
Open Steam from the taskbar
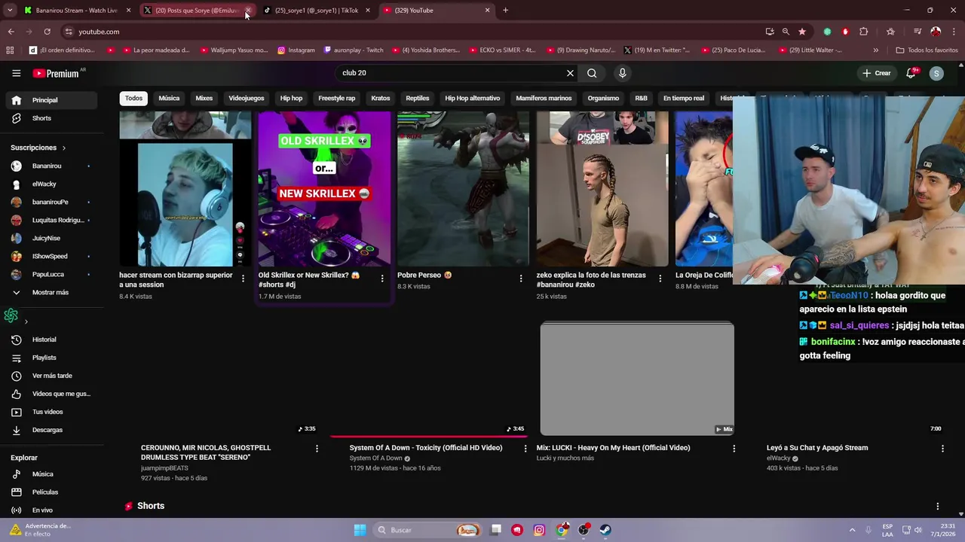tap(605, 530)
